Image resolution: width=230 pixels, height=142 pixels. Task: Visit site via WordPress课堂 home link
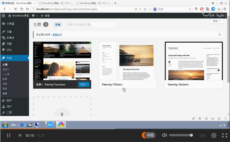(x=19, y=15)
